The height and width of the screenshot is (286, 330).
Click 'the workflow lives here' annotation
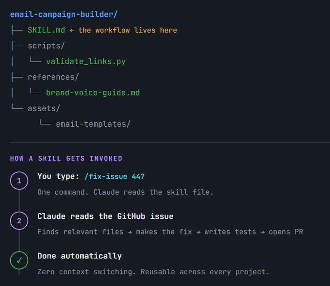(x=128, y=30)
